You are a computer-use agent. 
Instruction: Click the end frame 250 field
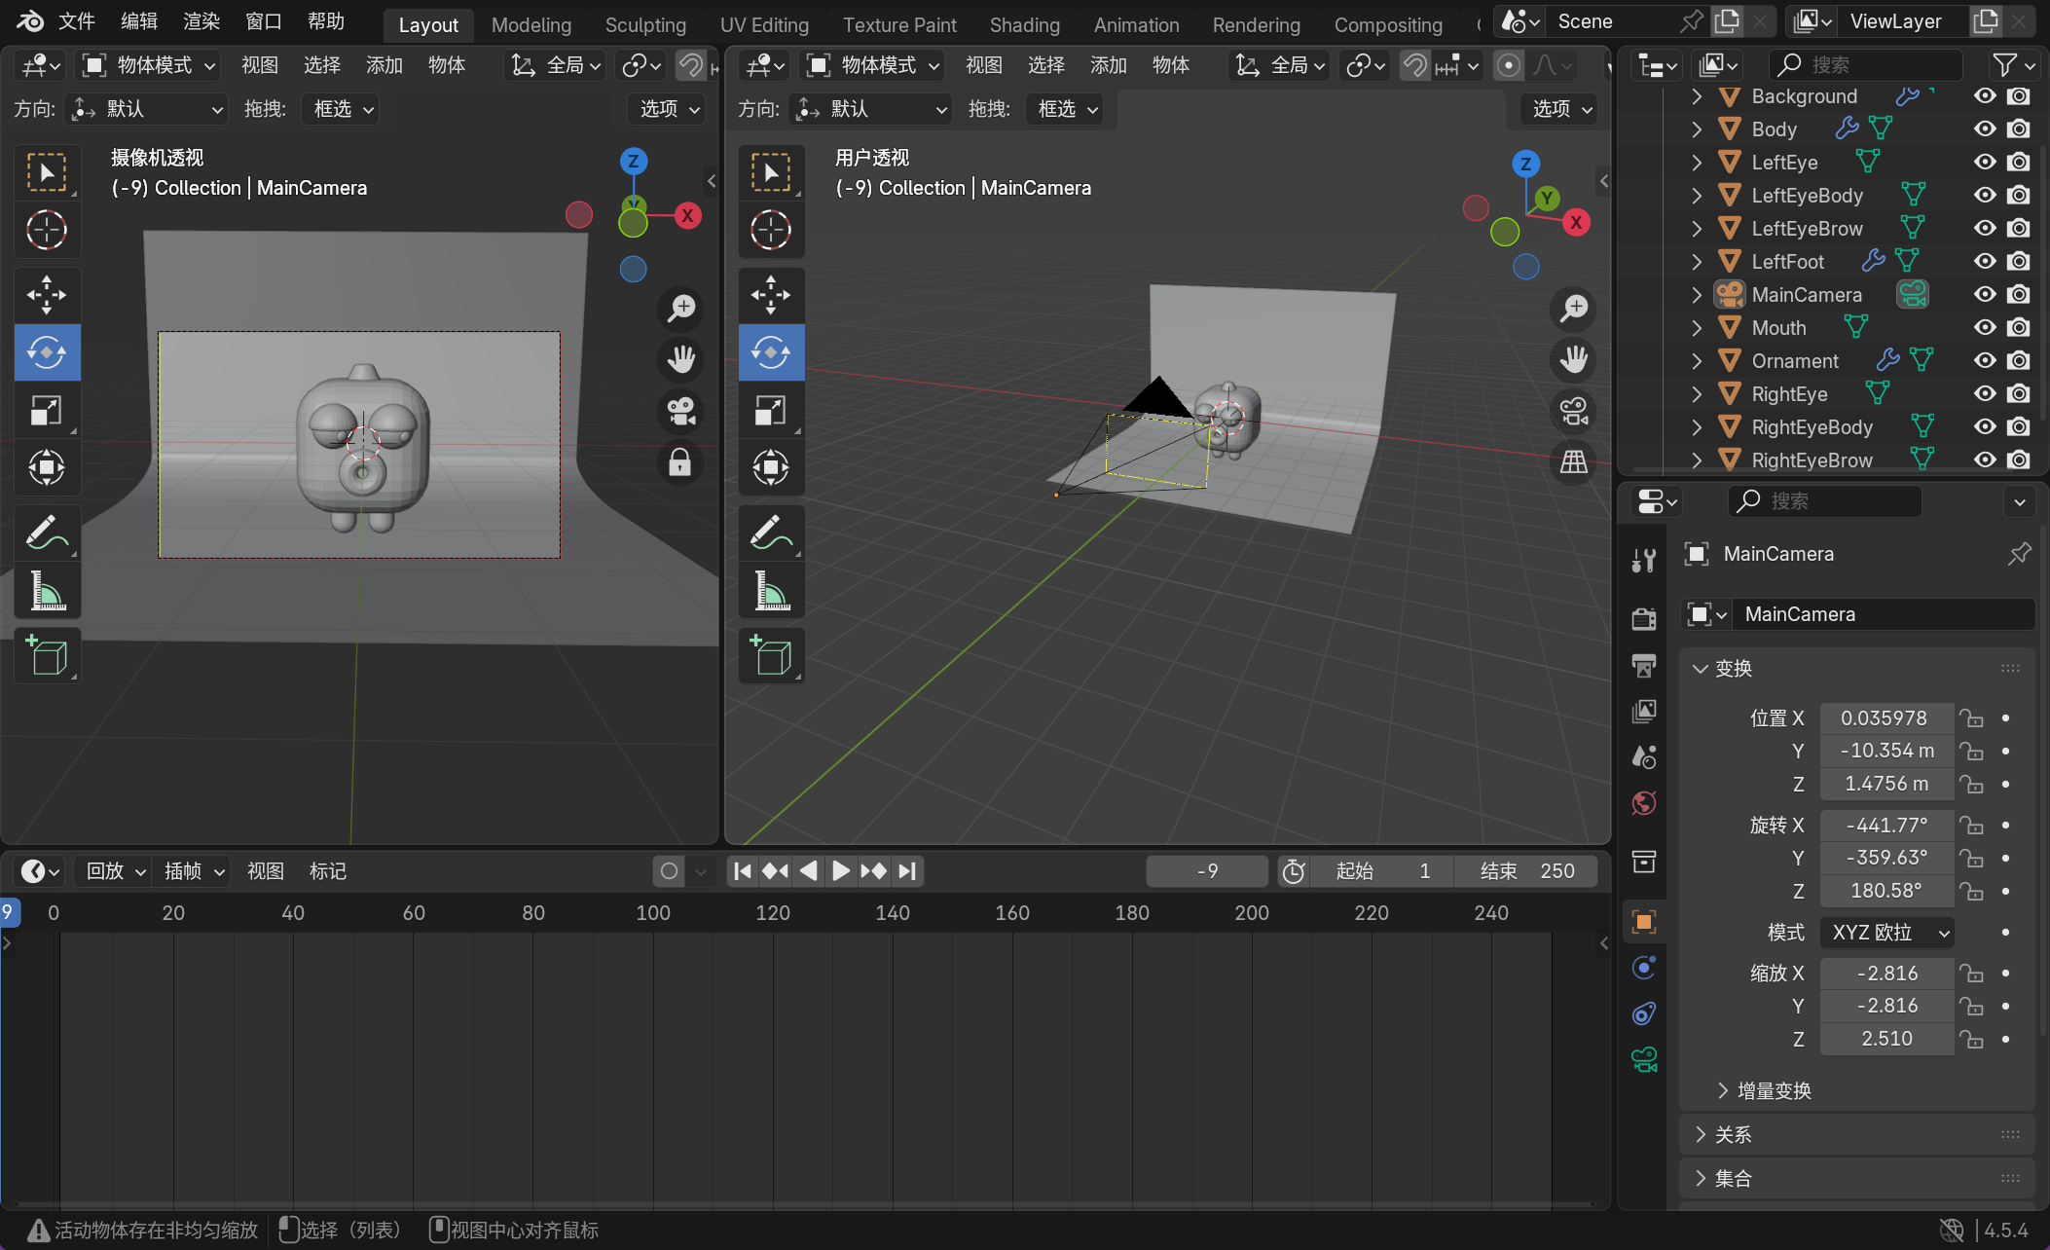[1526, 871]
